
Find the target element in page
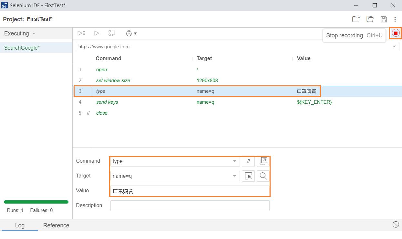click(x=263, y=176)
